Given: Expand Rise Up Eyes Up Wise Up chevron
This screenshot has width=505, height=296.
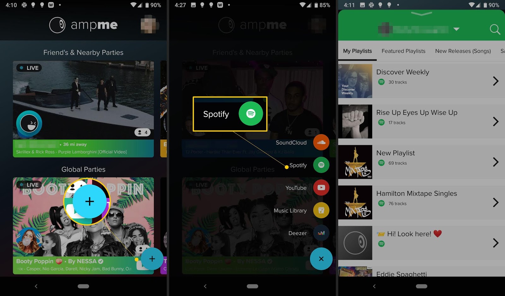Looking at the screenshot, I should (496, 122).
